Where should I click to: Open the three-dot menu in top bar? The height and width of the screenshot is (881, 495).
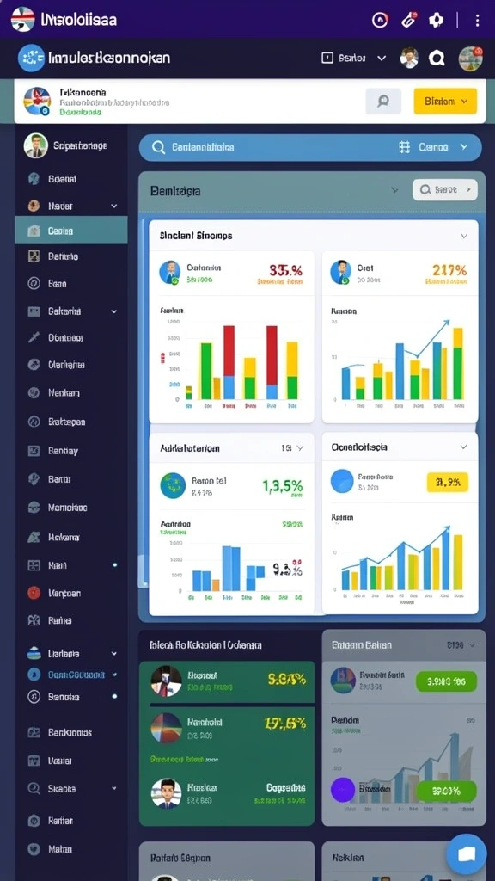(x=477, y=21)
